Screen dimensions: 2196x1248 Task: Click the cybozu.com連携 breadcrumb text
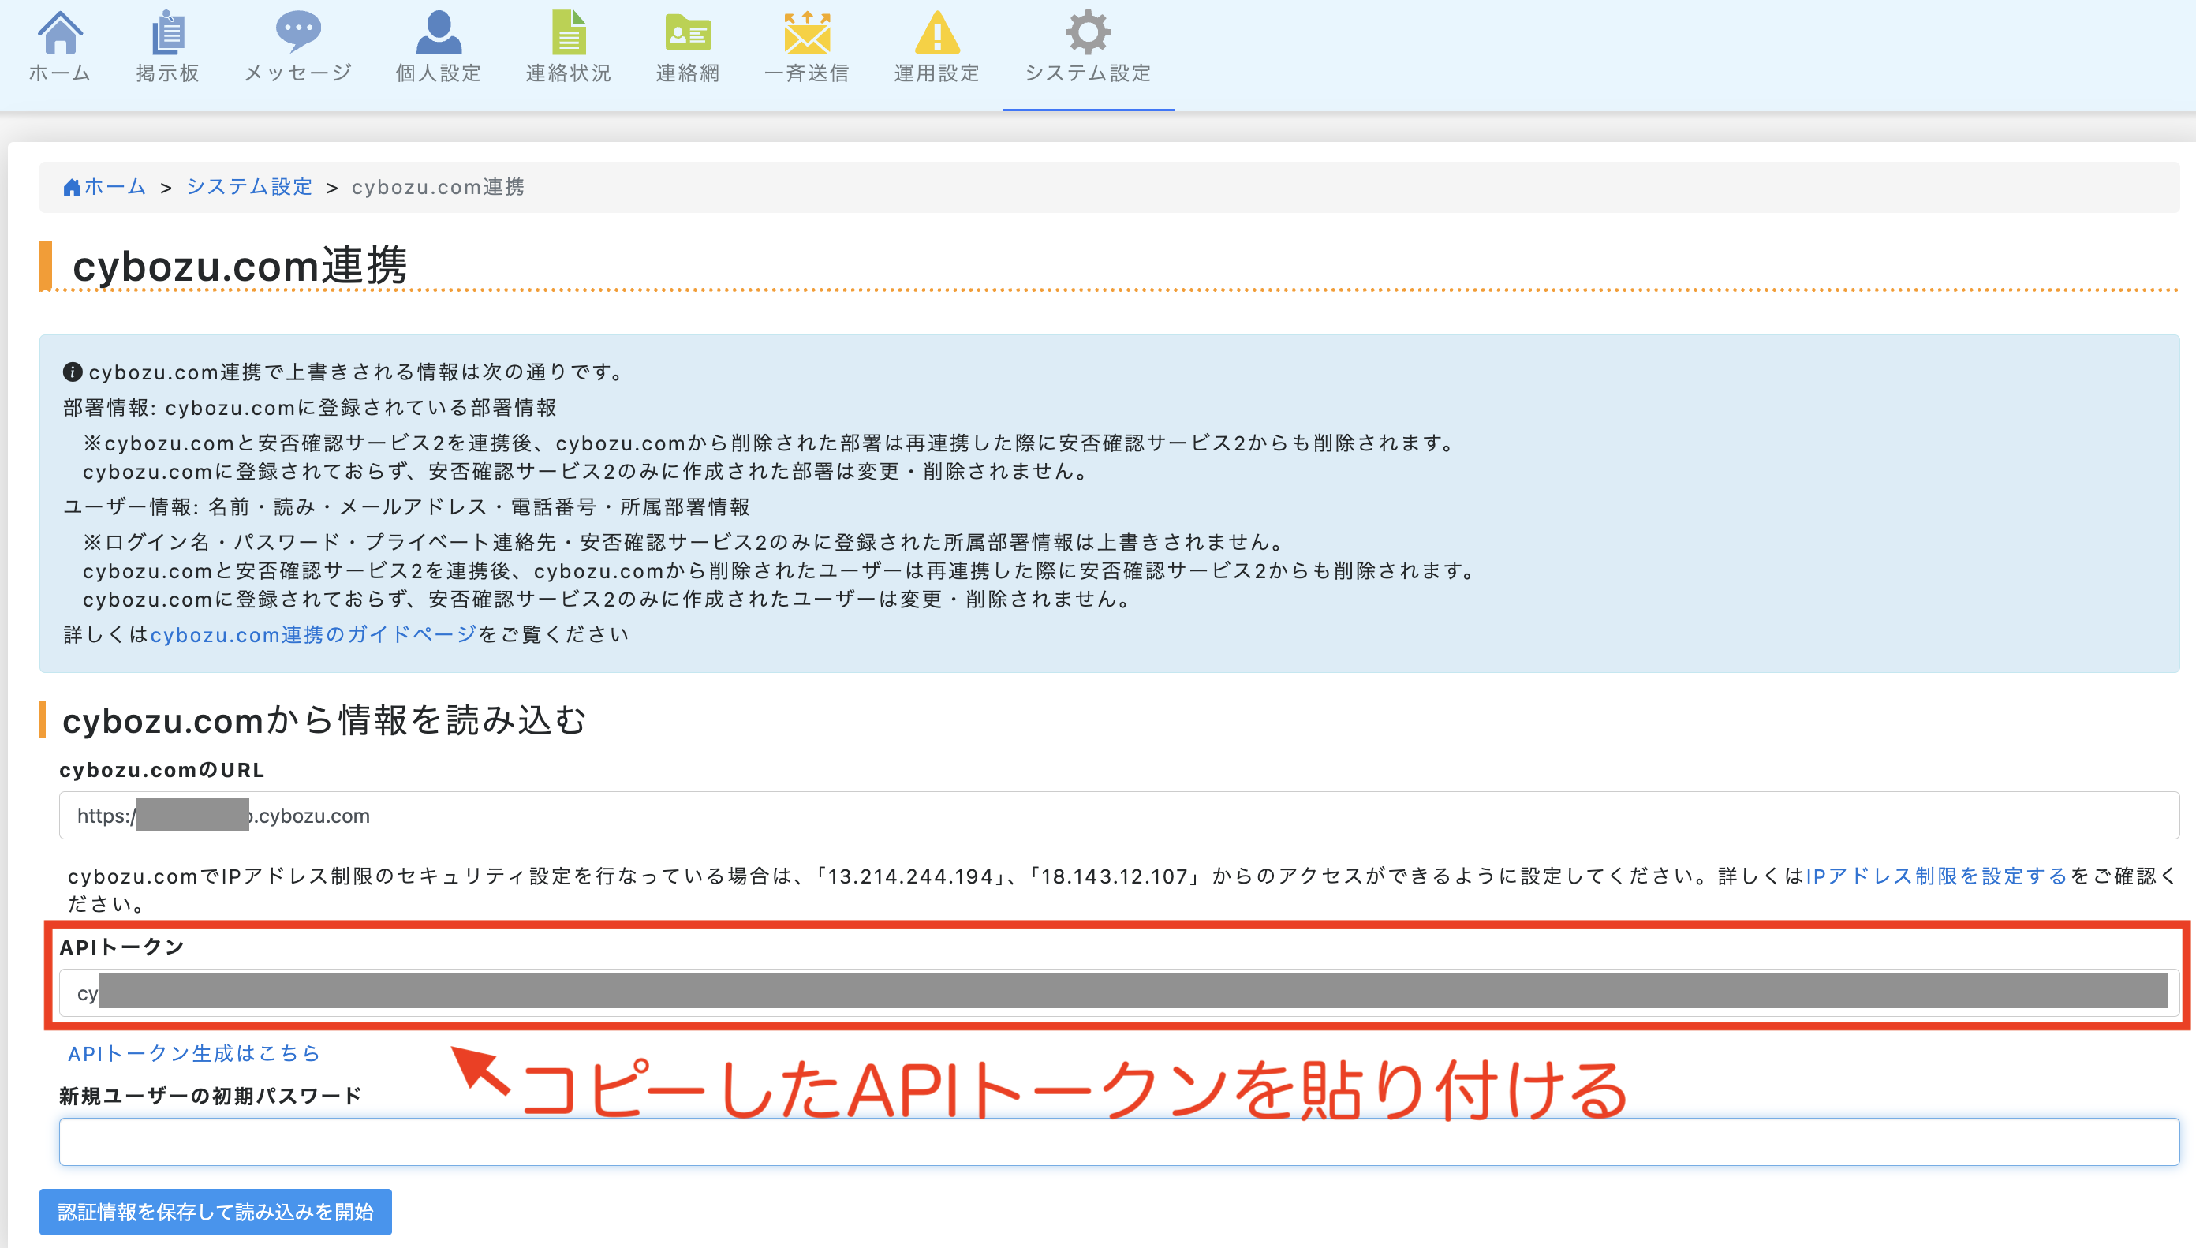click(438, 187)
